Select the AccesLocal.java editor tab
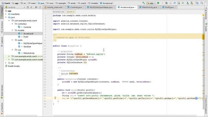 (x=127, y=7)
